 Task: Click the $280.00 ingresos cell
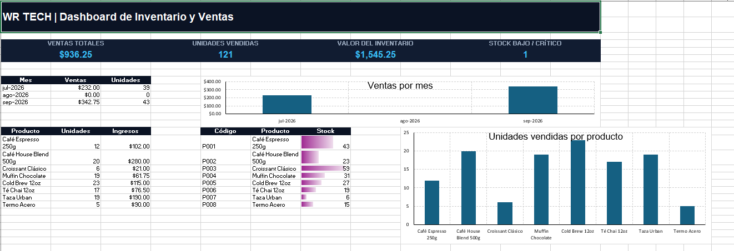(x=125, y=157)
